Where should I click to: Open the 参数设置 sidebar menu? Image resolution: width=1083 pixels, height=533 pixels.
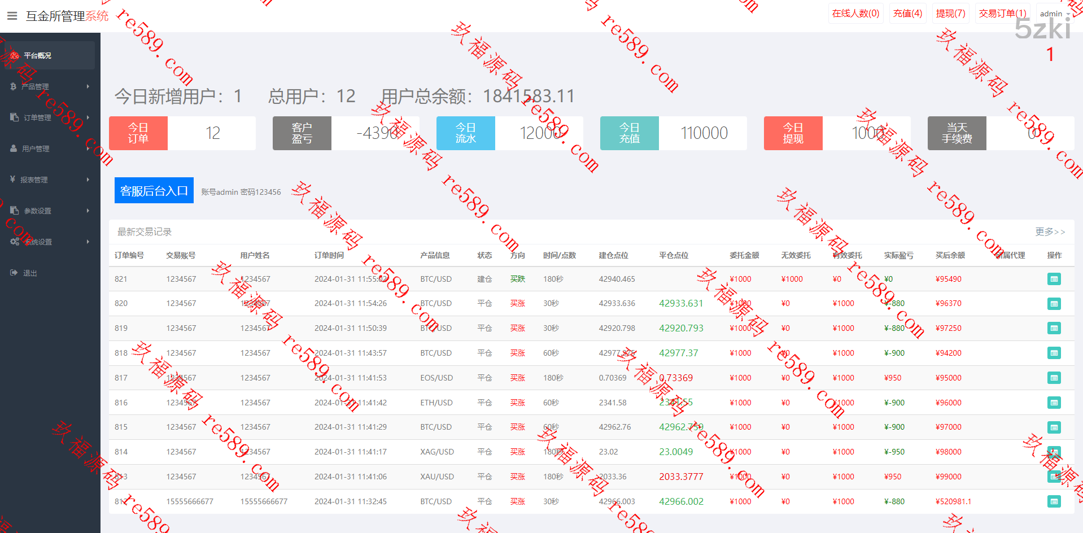(x=50, y=211)
